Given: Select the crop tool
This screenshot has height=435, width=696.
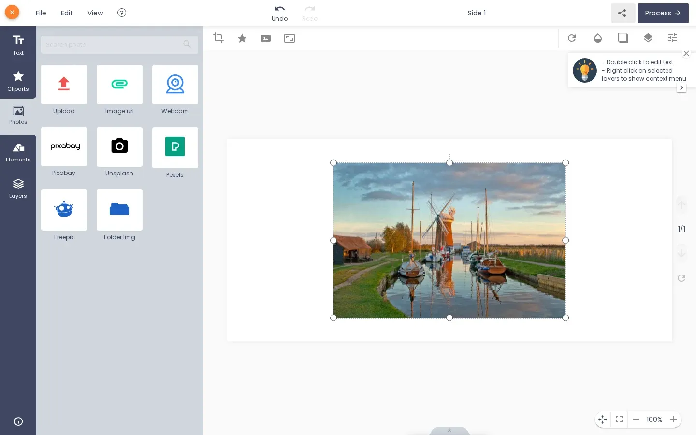Looking at the screenshot, I should (x=218, y=38).
